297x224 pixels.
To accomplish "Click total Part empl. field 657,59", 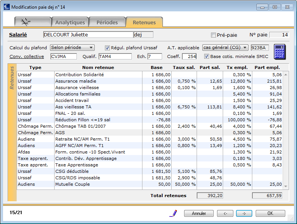I will tap(267, 196).
